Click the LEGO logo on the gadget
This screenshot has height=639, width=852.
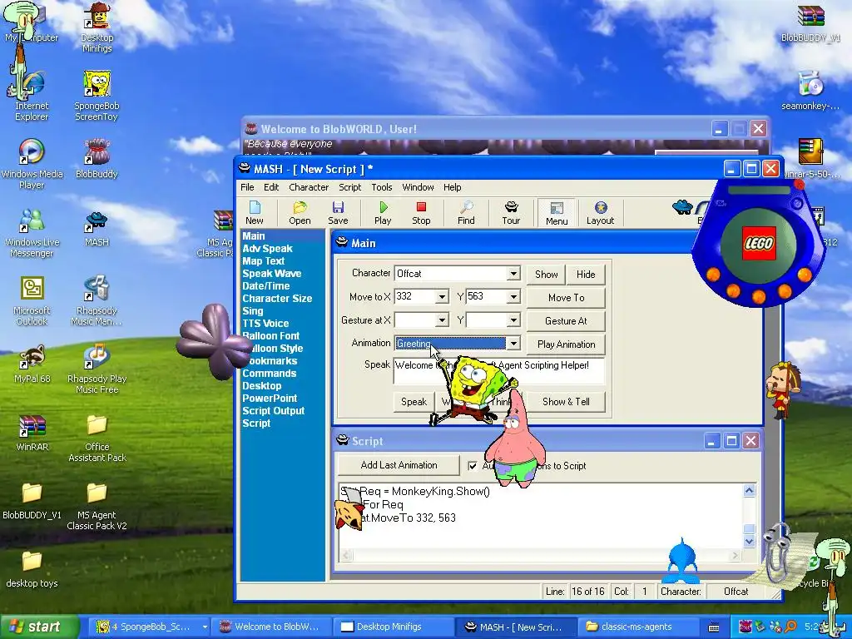pos(759,243)
